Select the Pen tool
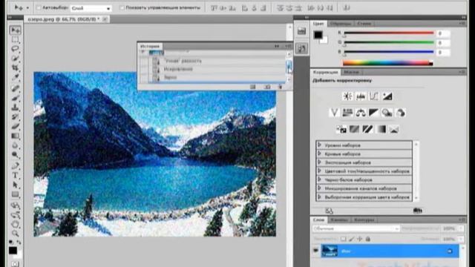475x267 pixels. click(x=15, y=166)
